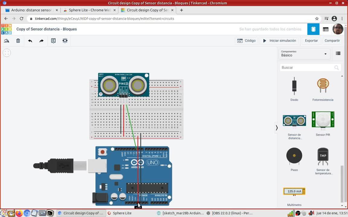Collapse the components side panel

click(276, 128)
